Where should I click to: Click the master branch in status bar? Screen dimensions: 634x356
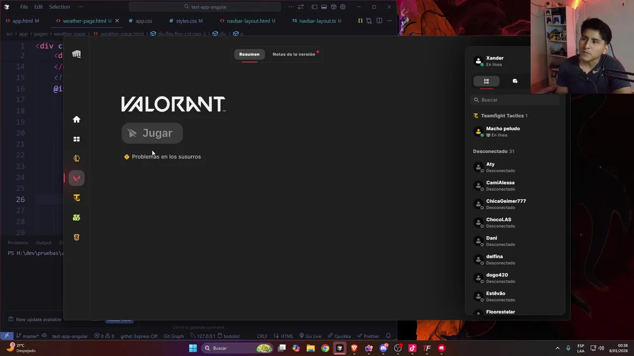point(27,336)
